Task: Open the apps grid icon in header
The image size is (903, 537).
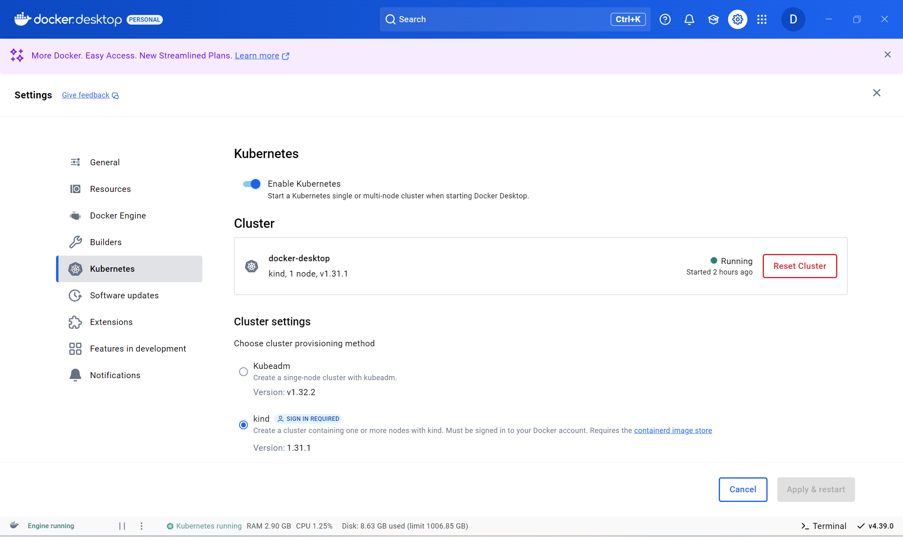Action: 762,19
